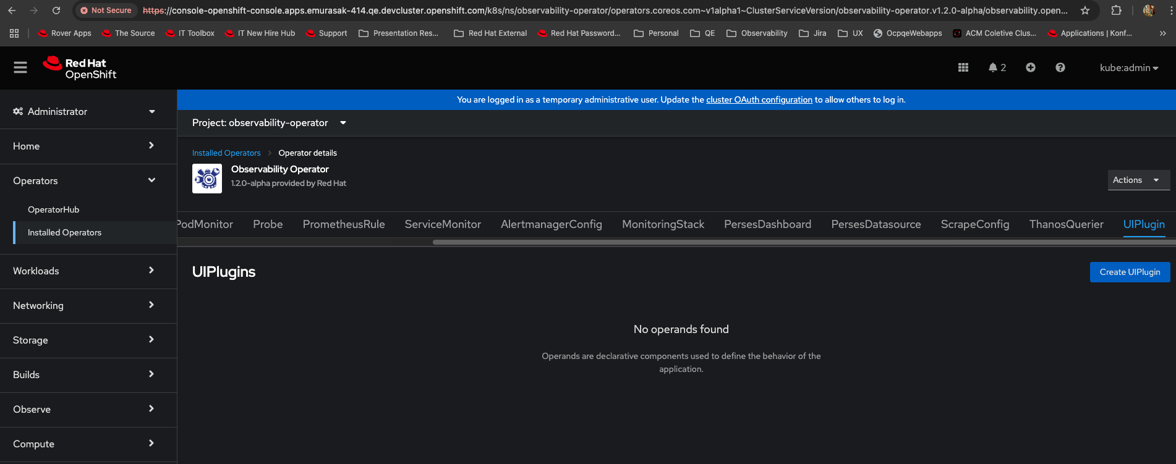Click the Observability Operator logo
The image size is (1176, 464).
tap(207, 179)
